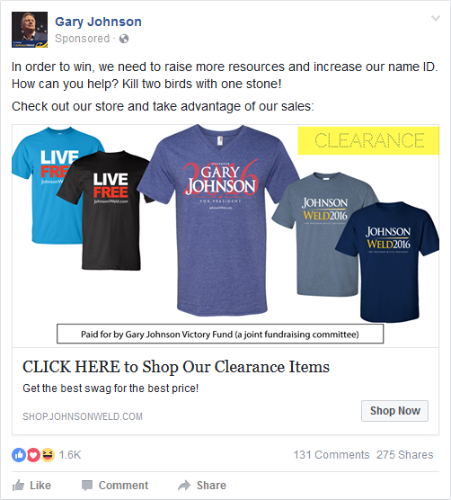Click the Shop Now button
This screenshot has height=500, width=451.
point(394,411)
